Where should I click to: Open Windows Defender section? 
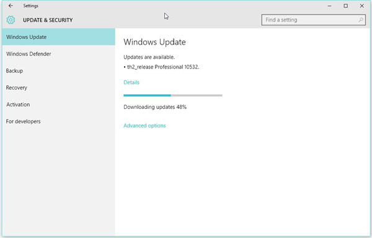pos(59,54)
